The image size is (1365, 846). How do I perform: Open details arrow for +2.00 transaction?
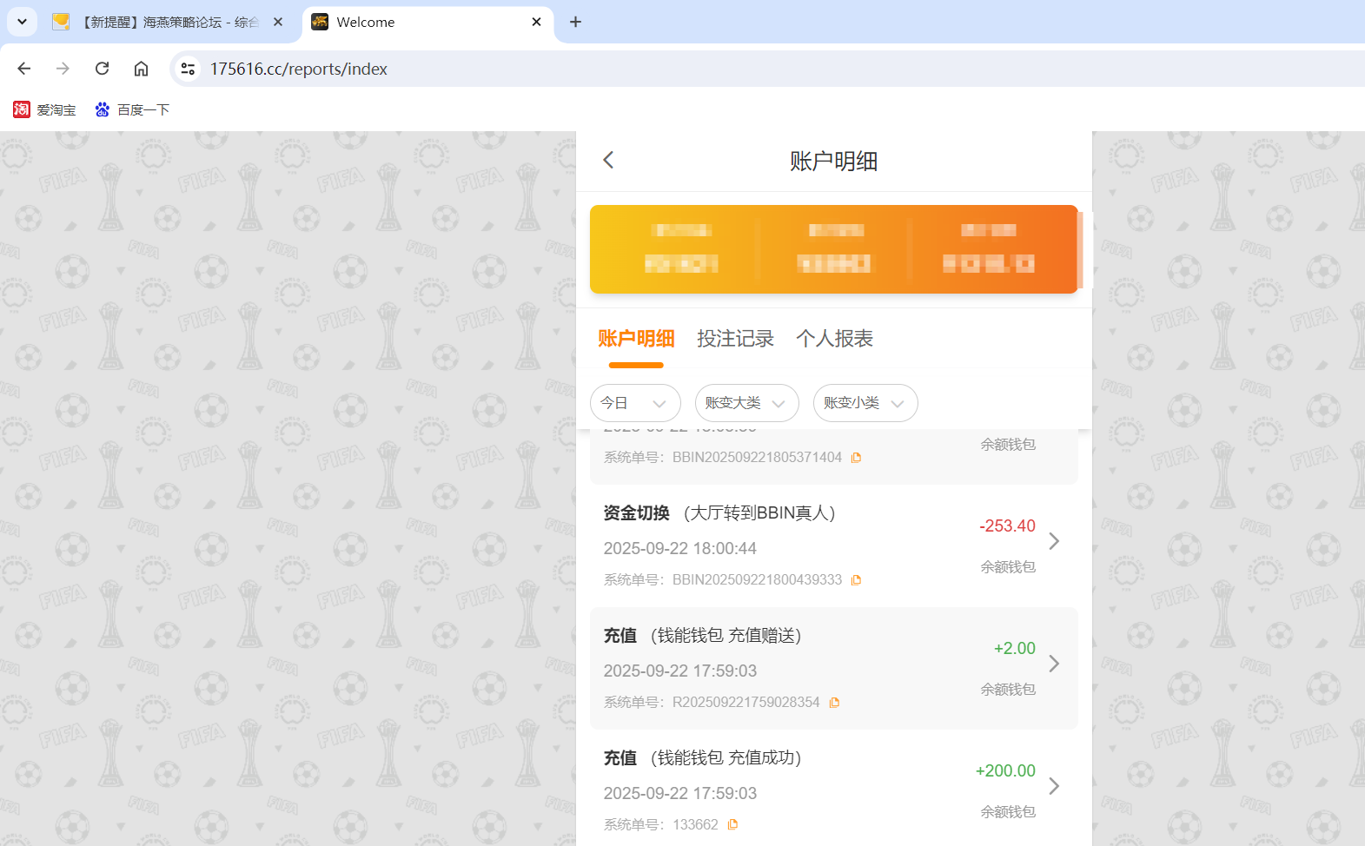coord(1054,664)
